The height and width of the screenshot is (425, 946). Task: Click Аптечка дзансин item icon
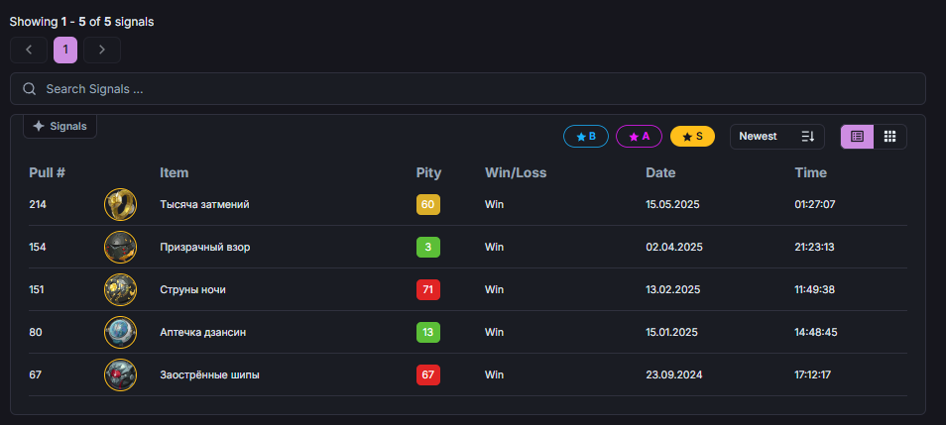tap(121, 332)
